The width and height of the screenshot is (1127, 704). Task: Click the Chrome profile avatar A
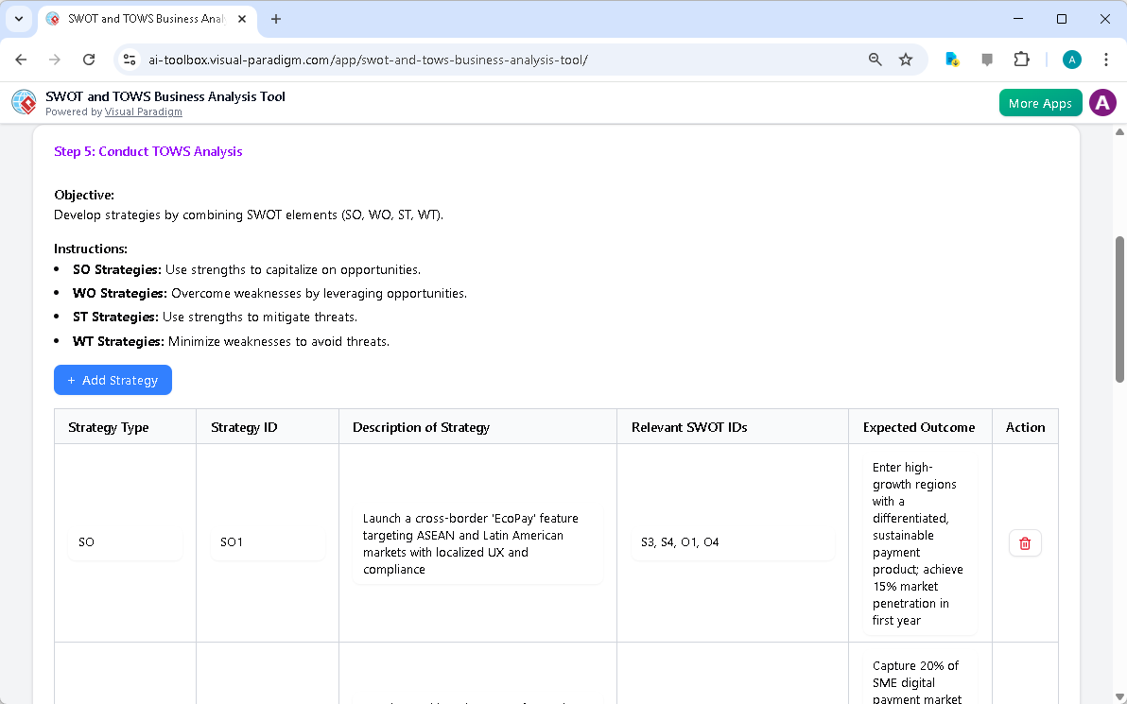(x=1071, y=59)
